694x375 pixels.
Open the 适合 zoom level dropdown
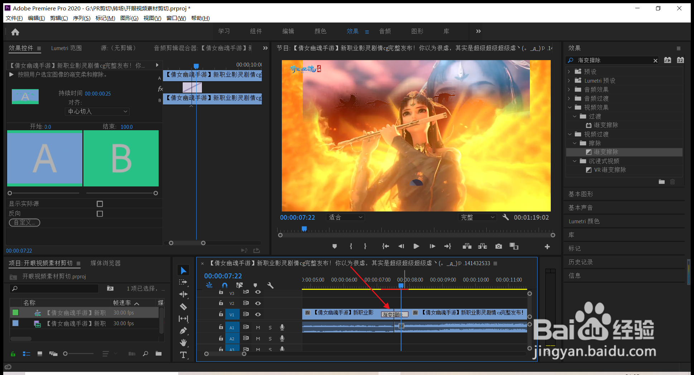(345, 217)
